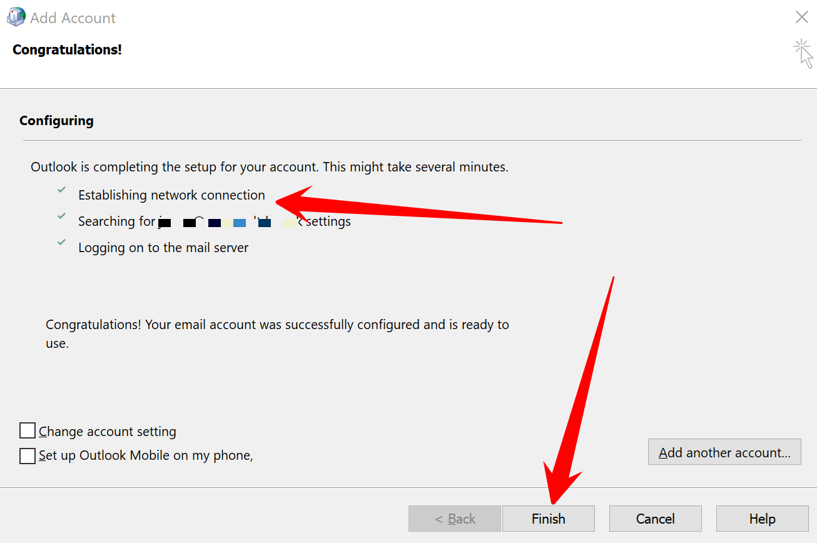Viewport: 817px width, 543px height.
Task: Click the Add another account button
Action: (x=724, y=452)
